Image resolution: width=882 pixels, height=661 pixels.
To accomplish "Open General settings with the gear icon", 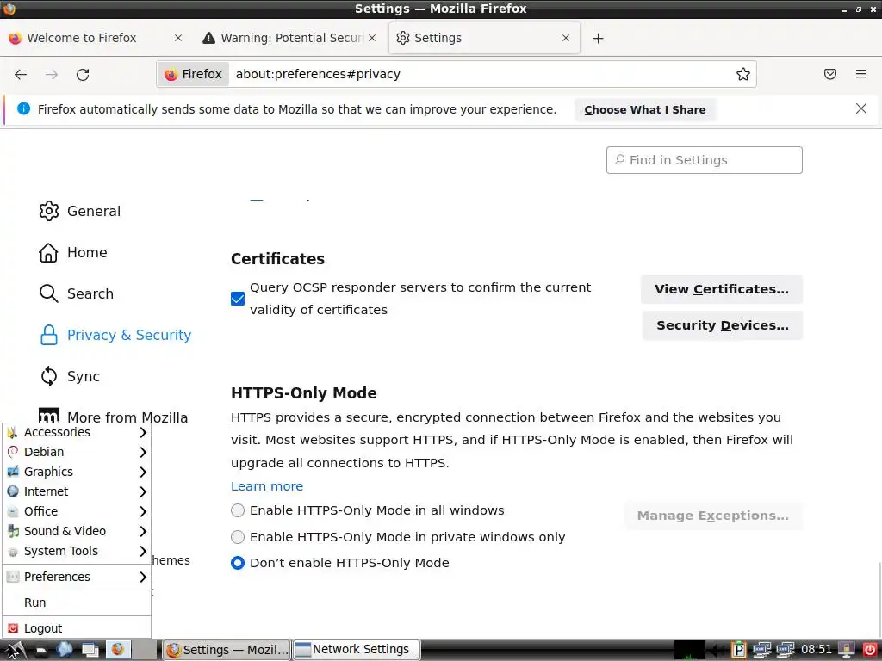I will coord(49,211).
